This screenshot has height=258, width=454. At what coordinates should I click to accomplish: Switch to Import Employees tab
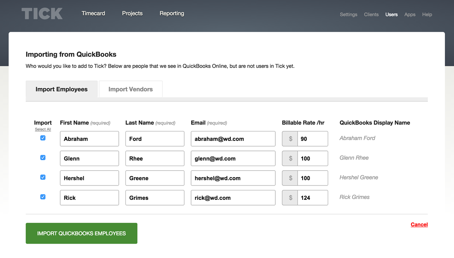[61, 89]
